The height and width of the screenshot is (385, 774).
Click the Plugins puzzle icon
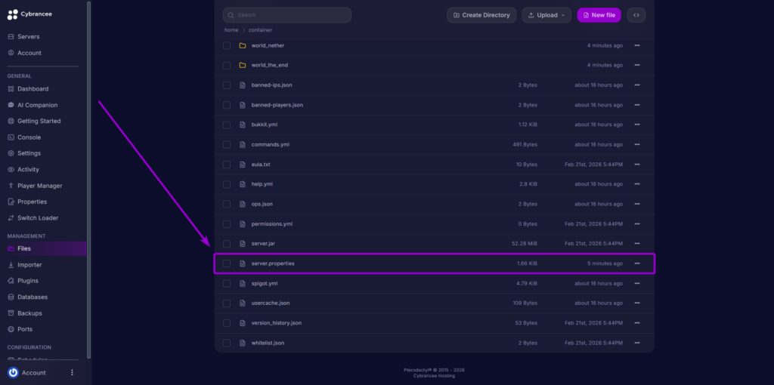click(11, 281)
